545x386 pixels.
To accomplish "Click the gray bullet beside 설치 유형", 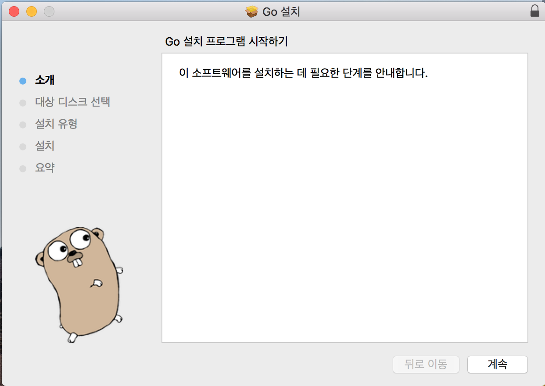I will [23, 125].
